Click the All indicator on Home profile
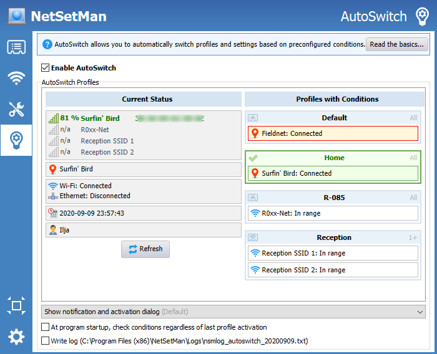 pos(413,158)
